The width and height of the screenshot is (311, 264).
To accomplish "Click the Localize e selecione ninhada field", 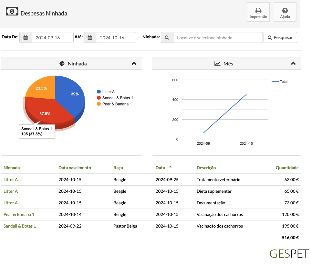I will coord(218,37).
